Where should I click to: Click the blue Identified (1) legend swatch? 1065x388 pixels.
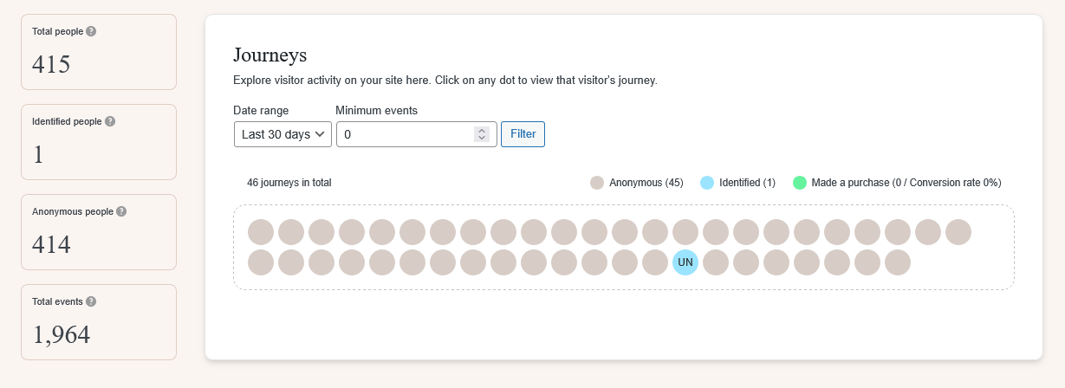[x=707, y=183]
